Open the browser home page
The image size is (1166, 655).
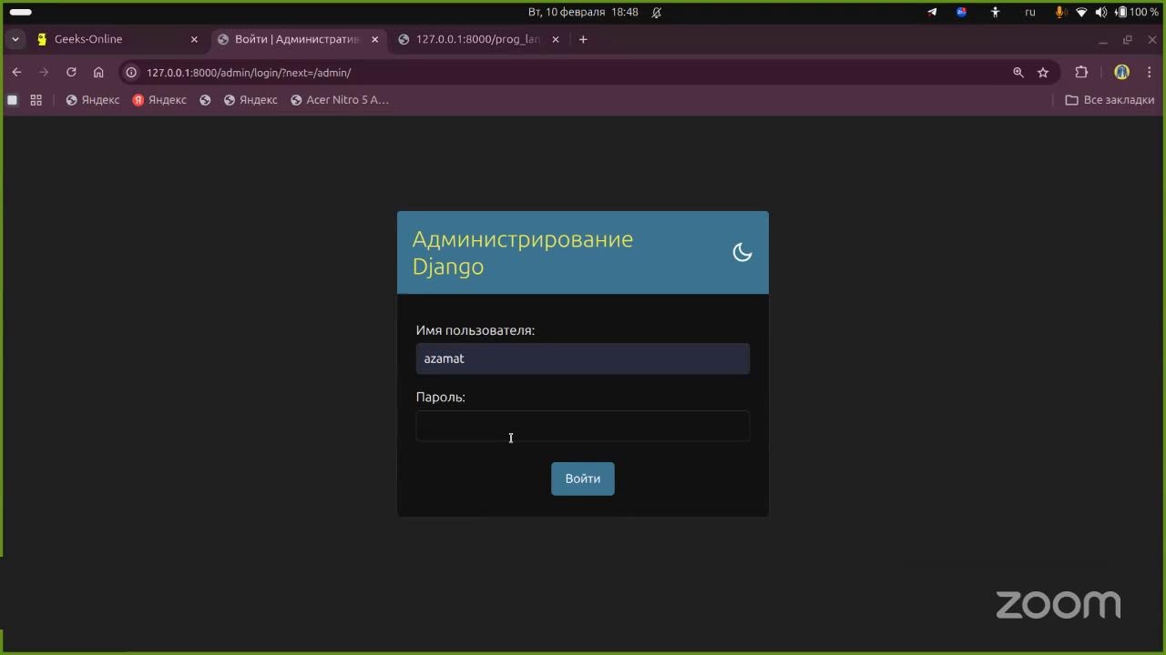(99, 73)
